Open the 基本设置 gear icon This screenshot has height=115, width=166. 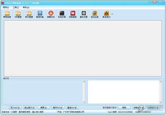pos(84,14)
